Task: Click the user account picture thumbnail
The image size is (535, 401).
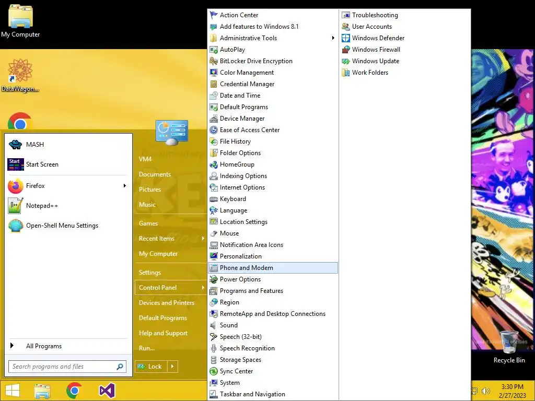Action: [171, 132]
